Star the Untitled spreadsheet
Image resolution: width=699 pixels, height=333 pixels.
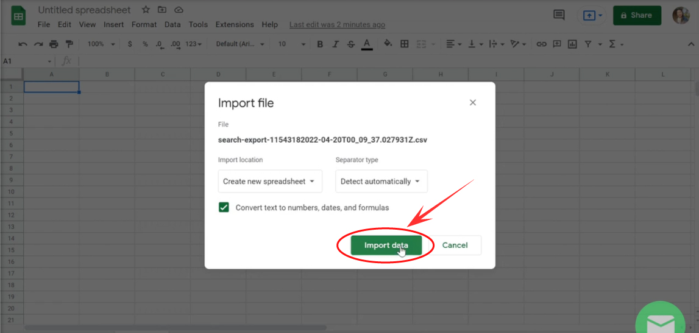click(x=146, y=10)
